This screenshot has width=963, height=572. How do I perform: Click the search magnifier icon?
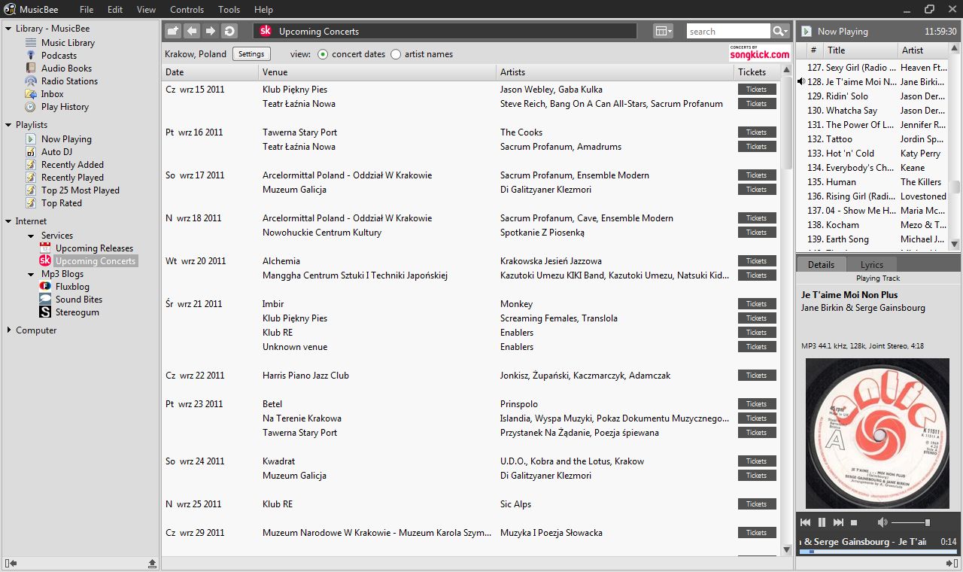pyautogui.click(x=779, y=31)
